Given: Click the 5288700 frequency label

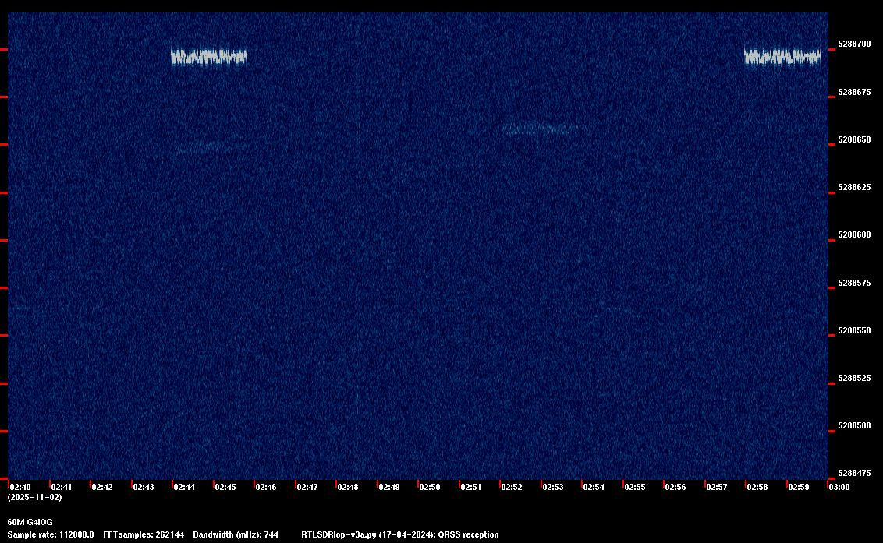Looking at the screenshot, I should click(854, 44).
